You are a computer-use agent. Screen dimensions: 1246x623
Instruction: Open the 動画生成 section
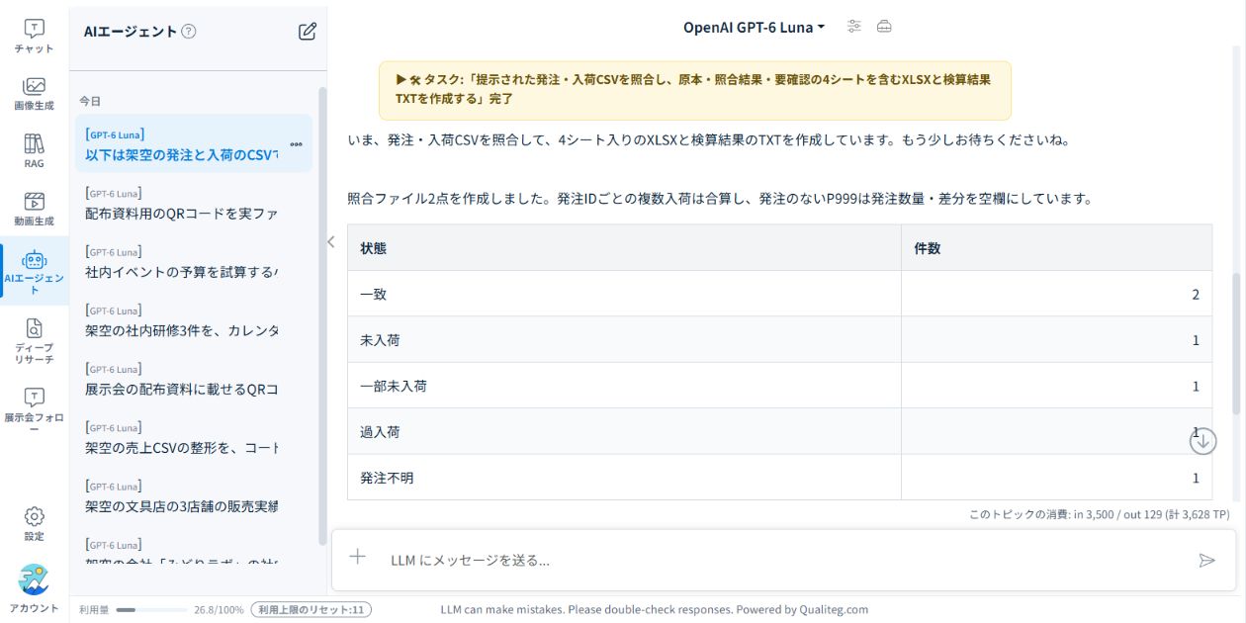pos(34,209)
